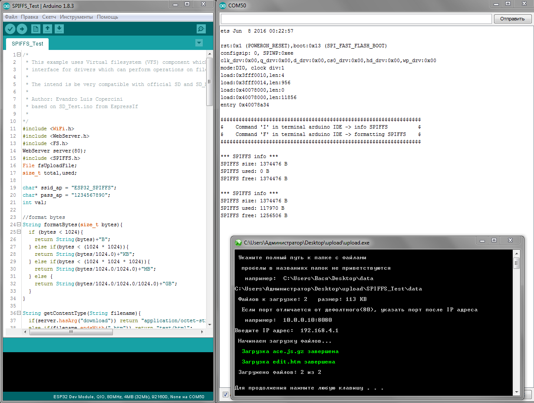Screen dimensions: 534x403
Task: Collapse the comment block at line 1
Action: click(x=18, y=55)
